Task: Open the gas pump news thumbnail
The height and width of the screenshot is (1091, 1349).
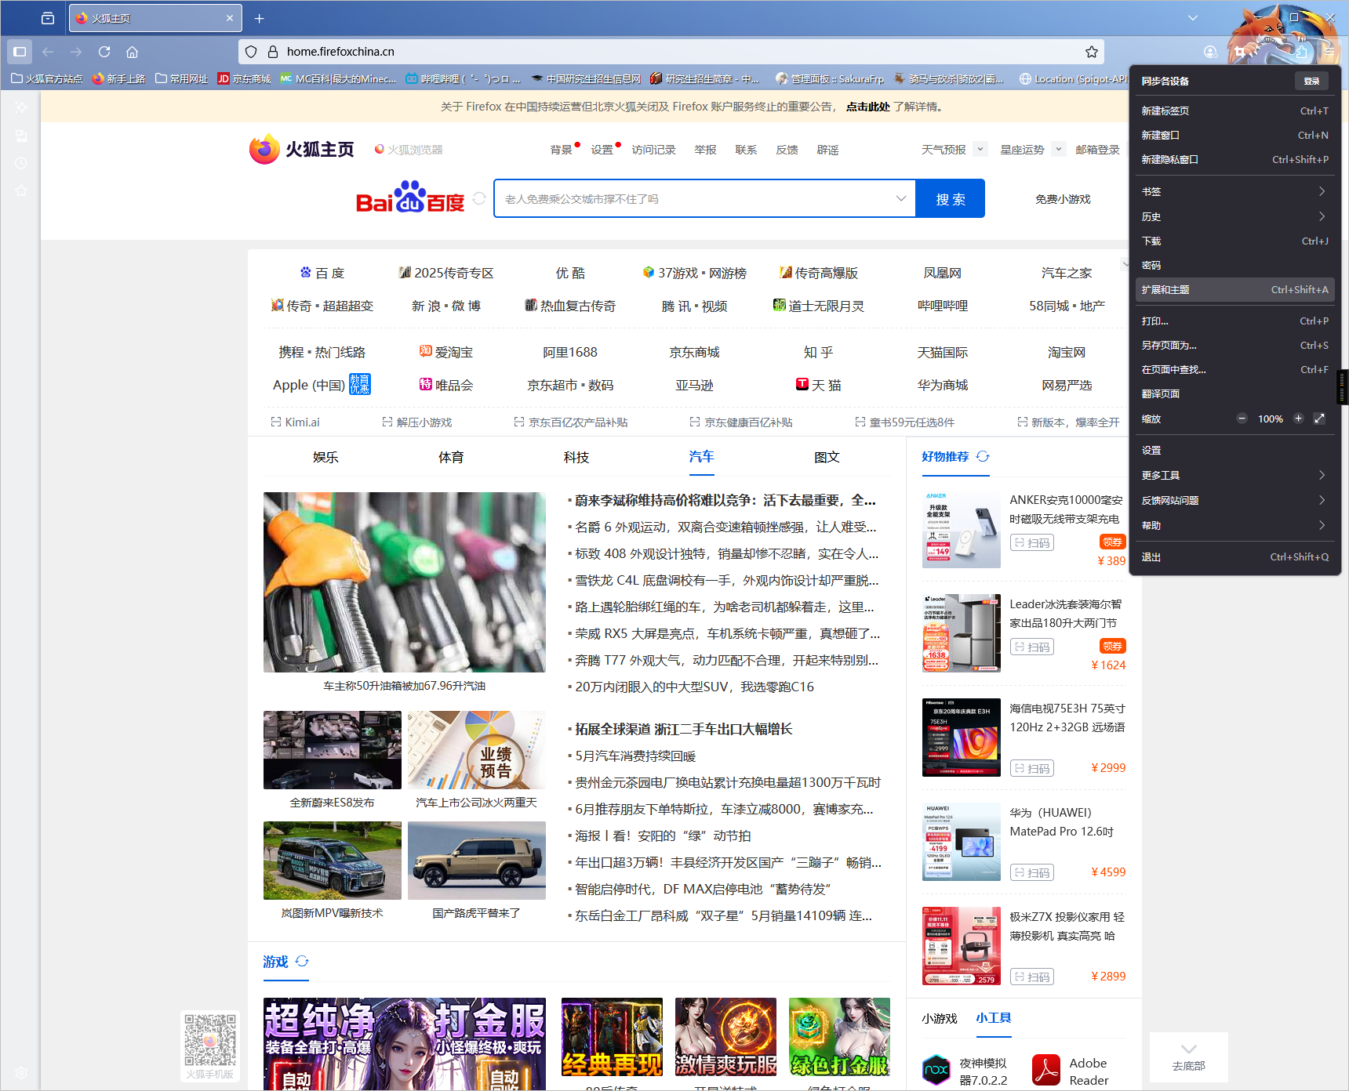Action: pos(404,582)
